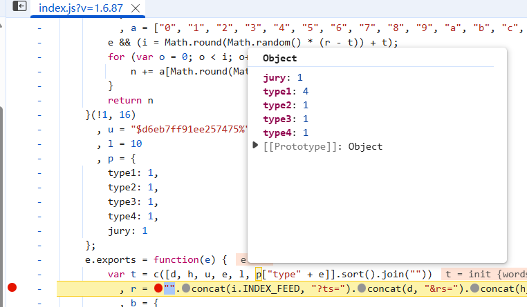Remove the red gutter breakpoint marker
527x307 pixels.
(x=12, y=288)
